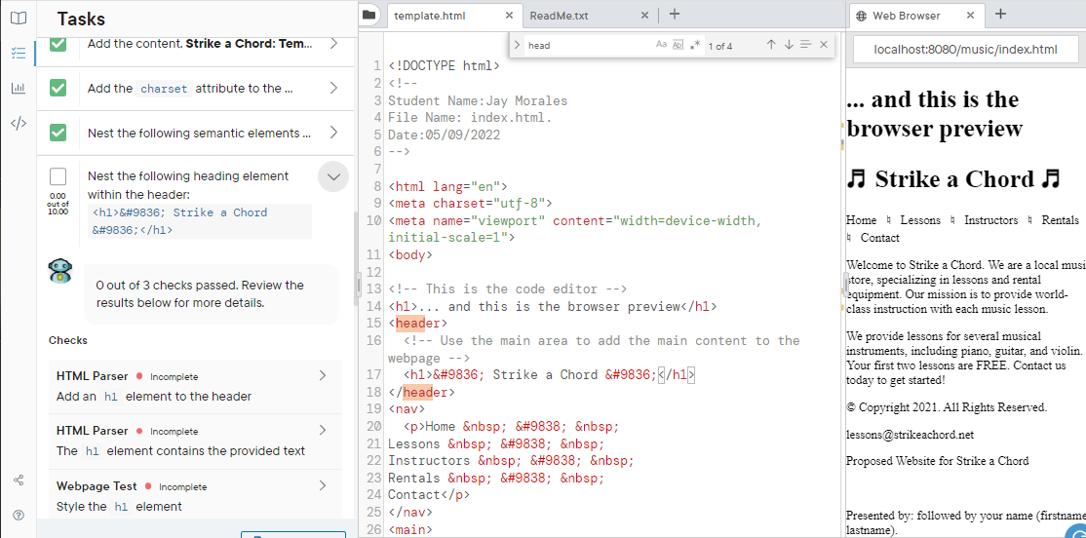Click the h1 code snippet in task description
Image resolution: width=1086 pixels, height=538 pixels.
pyautogui.click(x=200, y=221)
